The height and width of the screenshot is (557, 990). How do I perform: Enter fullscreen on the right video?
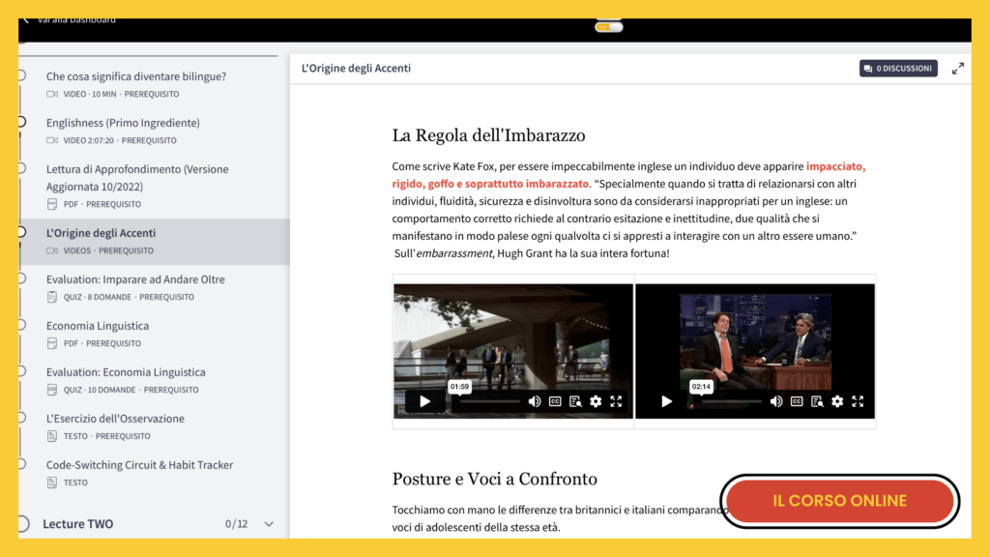858,401
